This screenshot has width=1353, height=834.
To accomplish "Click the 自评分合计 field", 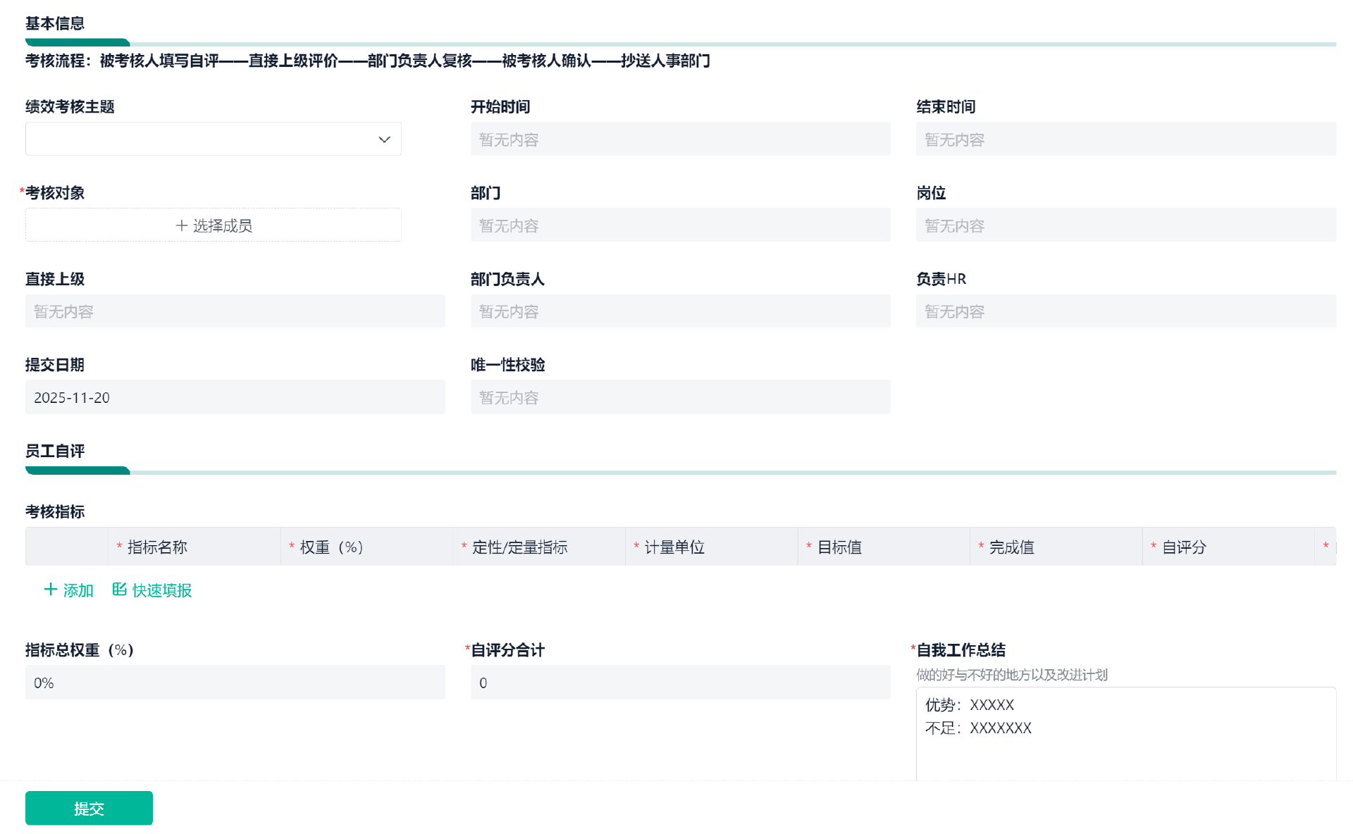I will coord(680,683).
